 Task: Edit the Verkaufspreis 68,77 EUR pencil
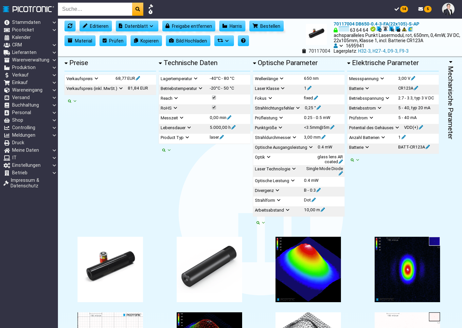(x=138, y=78)
